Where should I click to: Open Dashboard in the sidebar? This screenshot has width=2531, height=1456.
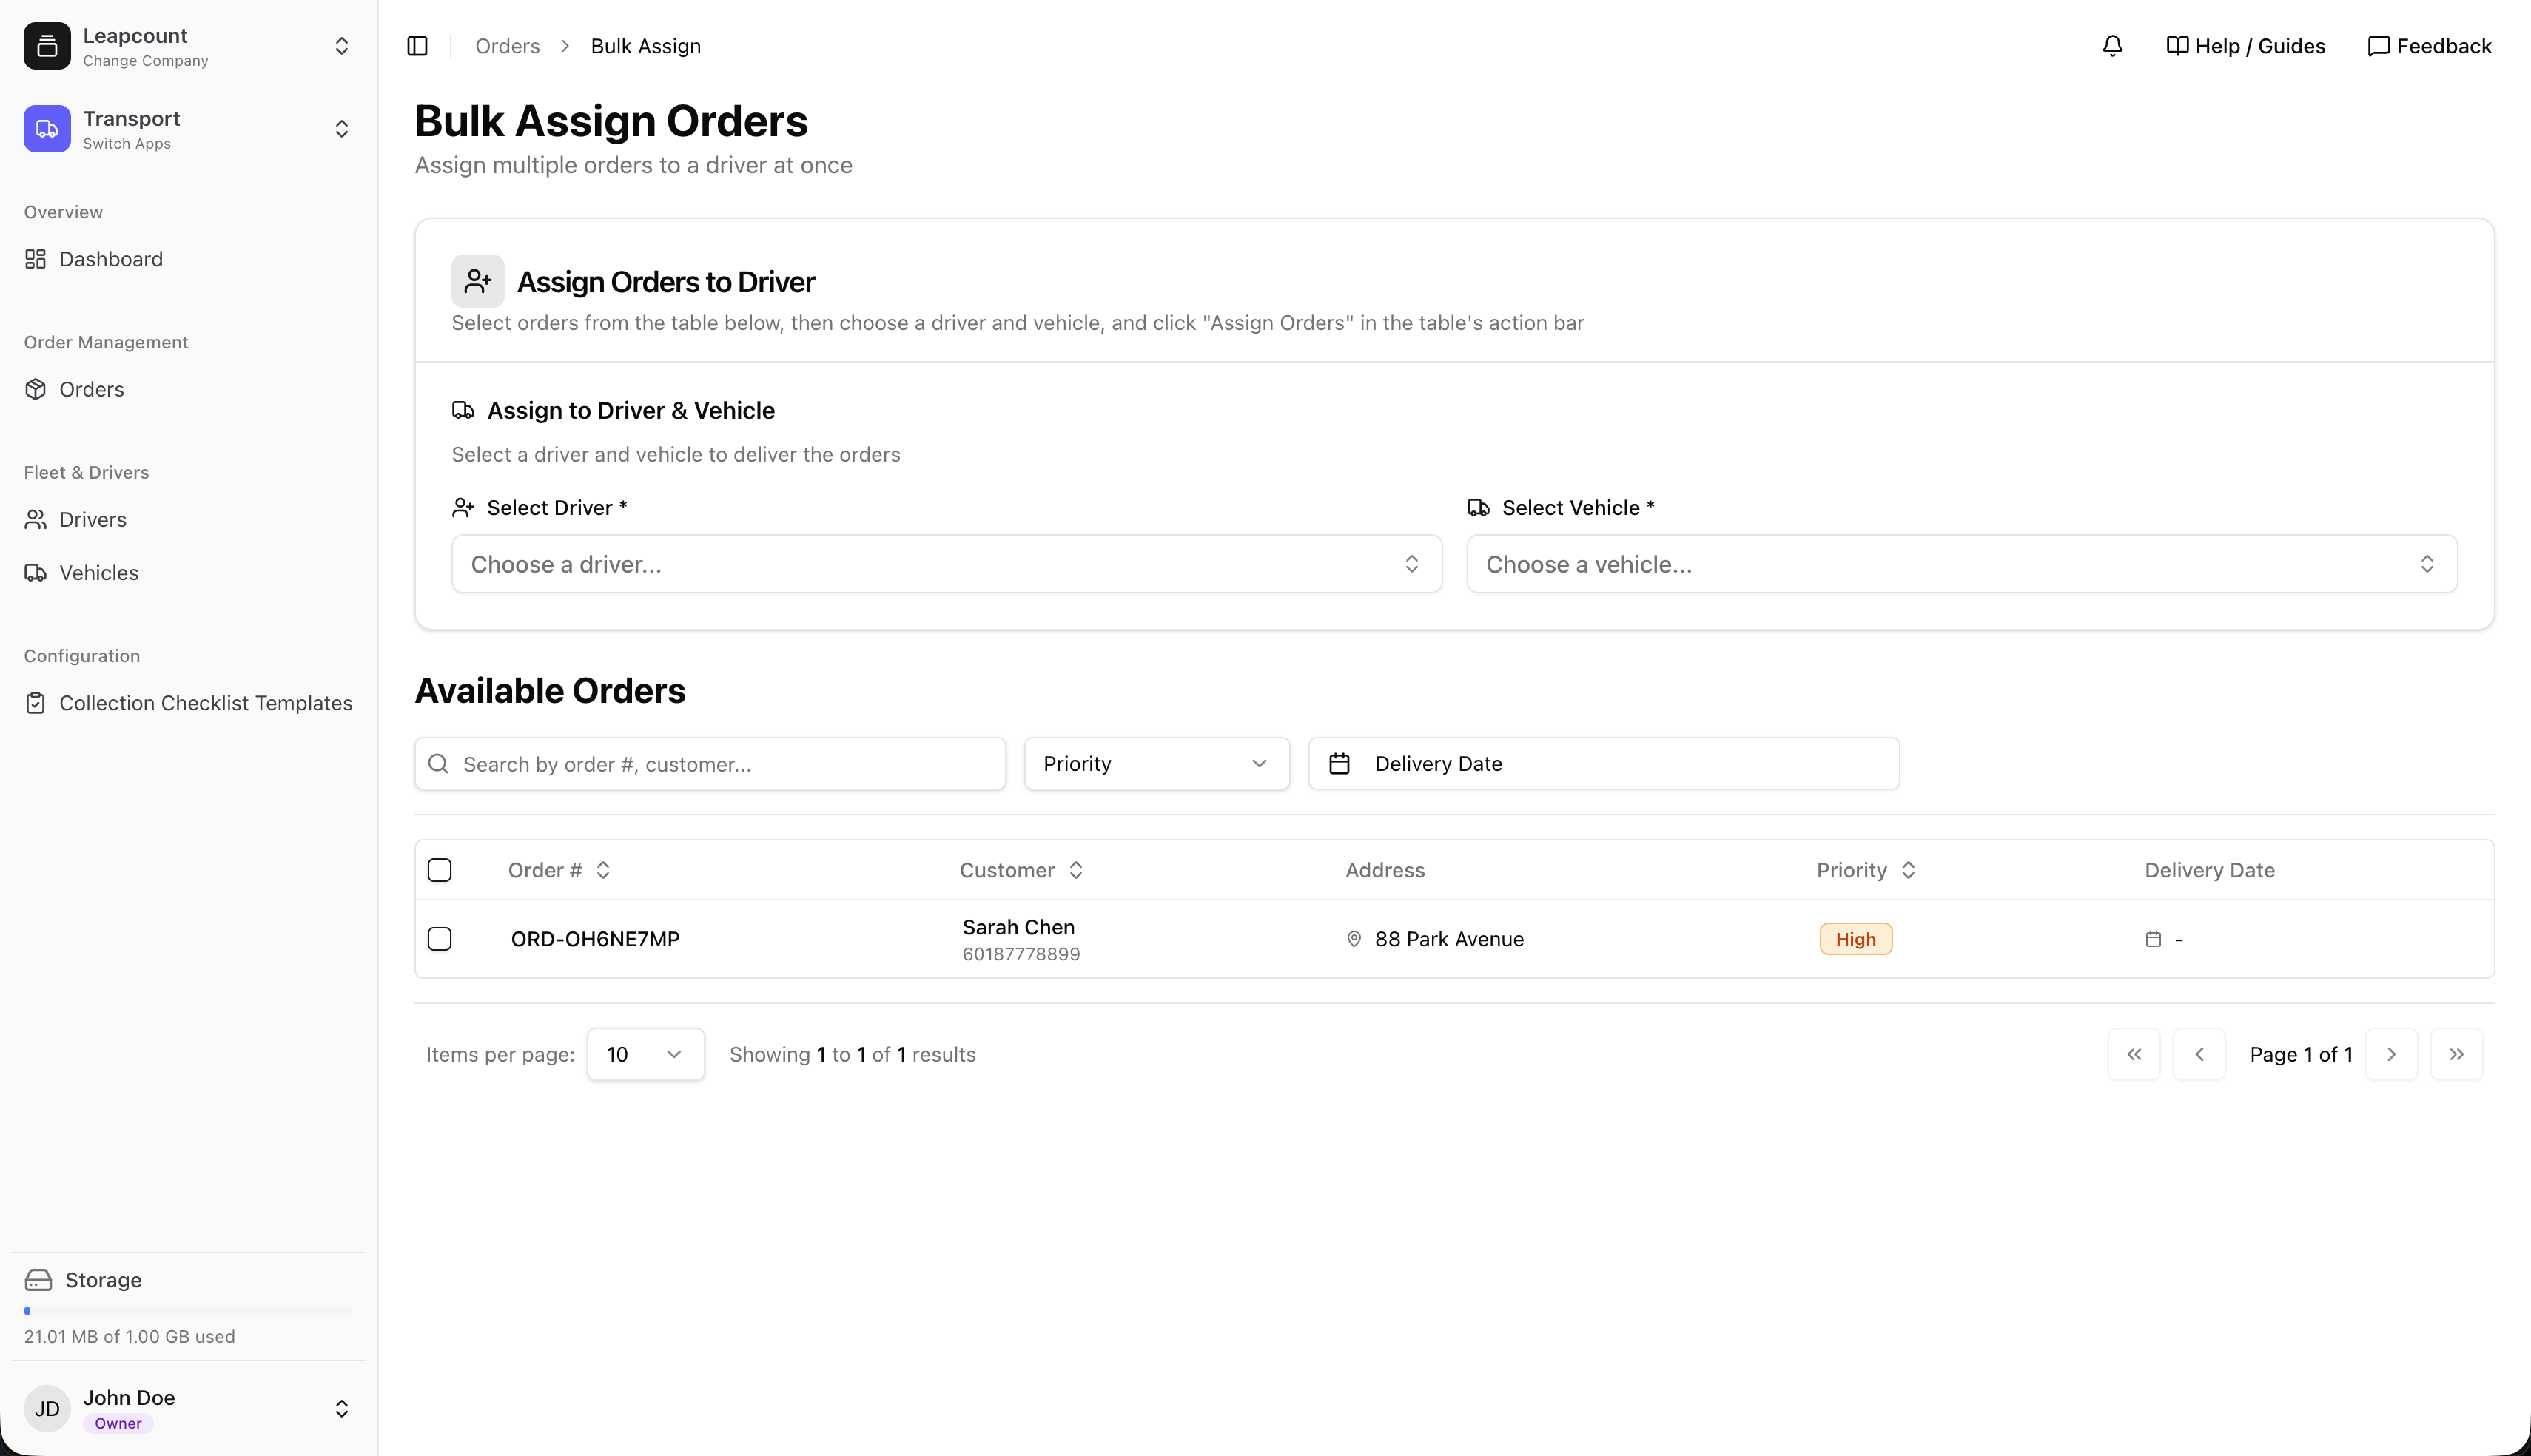tap(188, 259)
